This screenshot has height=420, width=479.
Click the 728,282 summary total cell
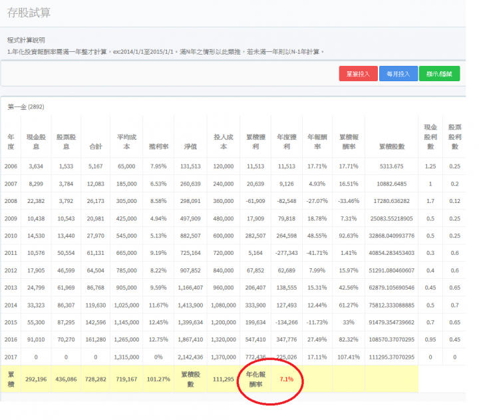point(96,379)
